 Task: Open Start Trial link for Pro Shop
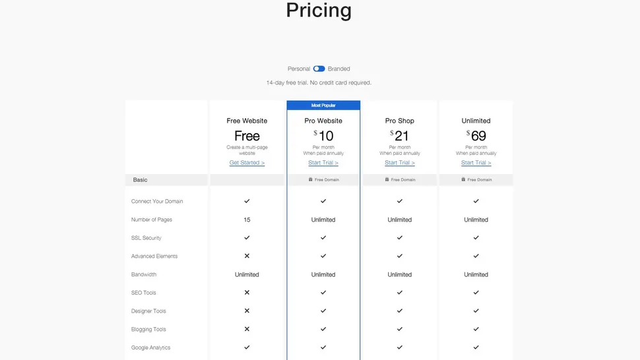click(x=400, y=163)
